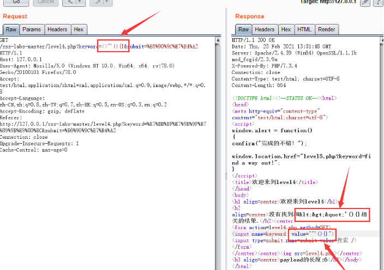
Task: Click the response pane scroll-up arrow
Action: click(x=382, y=40)
